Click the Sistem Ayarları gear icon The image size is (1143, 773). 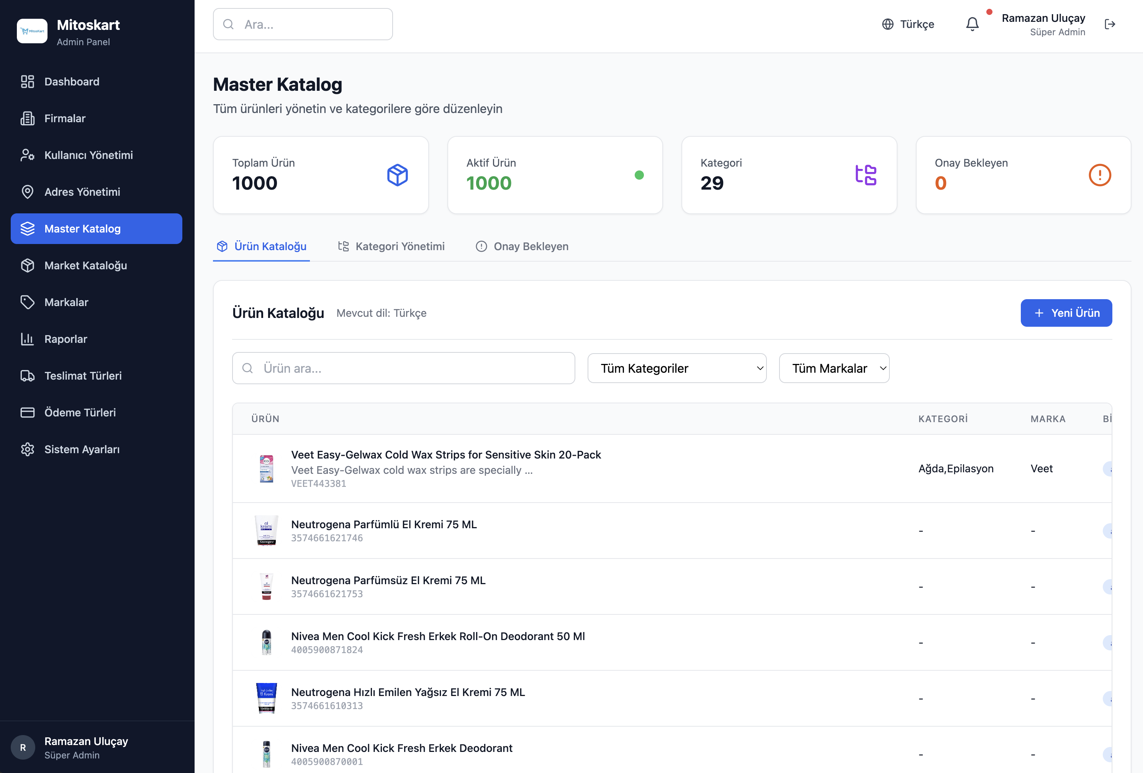pyautogui.click(x=28, y=449)
